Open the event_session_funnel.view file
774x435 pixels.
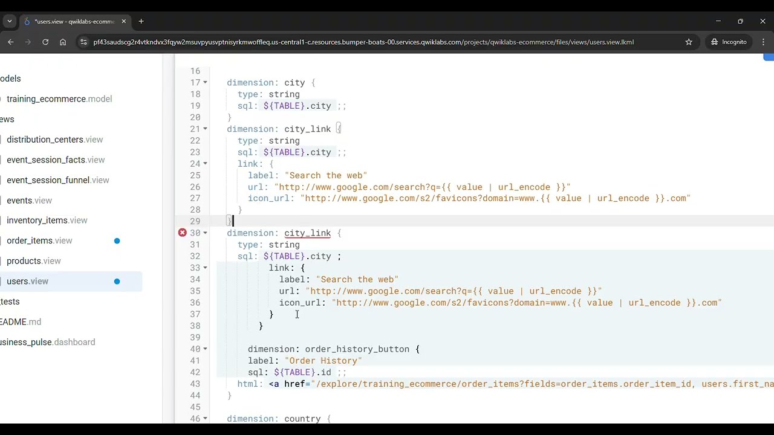58,180
